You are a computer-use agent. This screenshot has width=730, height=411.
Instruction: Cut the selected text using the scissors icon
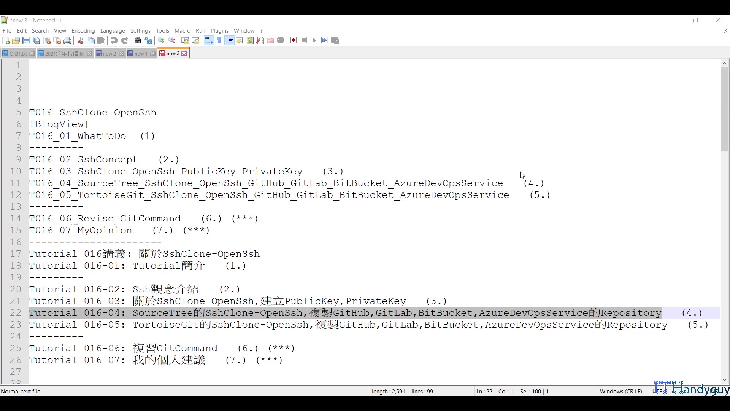point(80,40)
